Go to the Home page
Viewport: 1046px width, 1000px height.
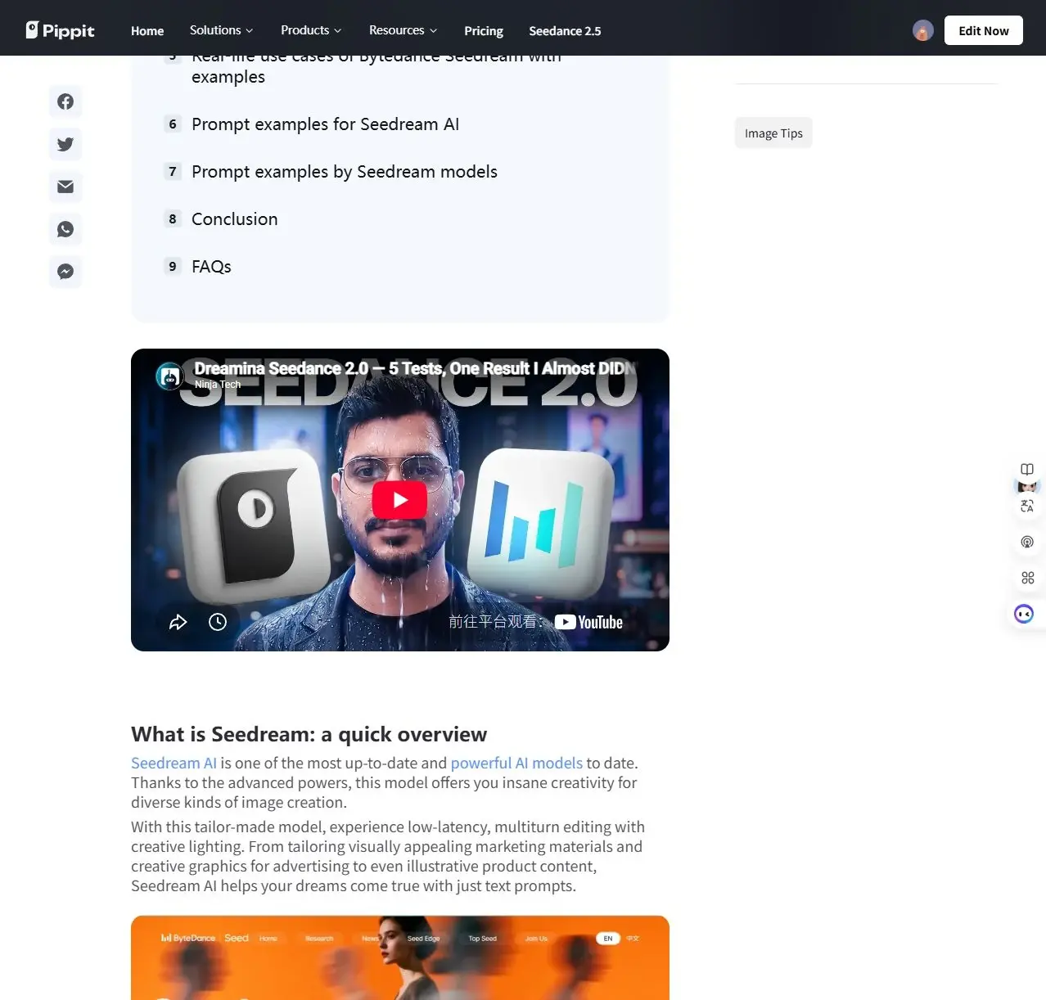[x=147, y=30]
